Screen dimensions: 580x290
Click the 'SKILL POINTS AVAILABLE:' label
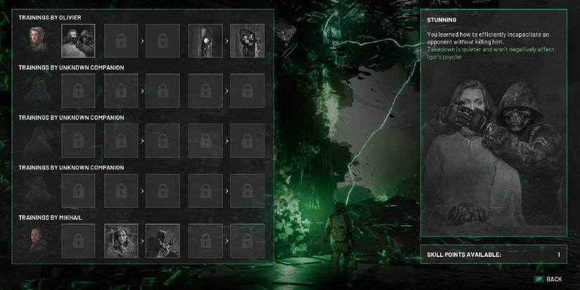tap(464, 254)
